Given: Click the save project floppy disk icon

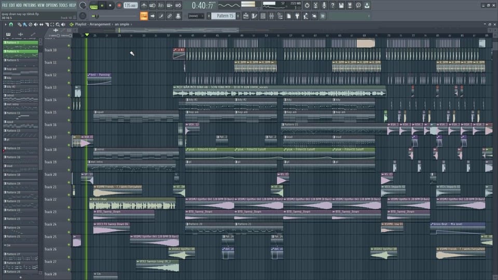Looking at the screenshot, I should (341, 5).
